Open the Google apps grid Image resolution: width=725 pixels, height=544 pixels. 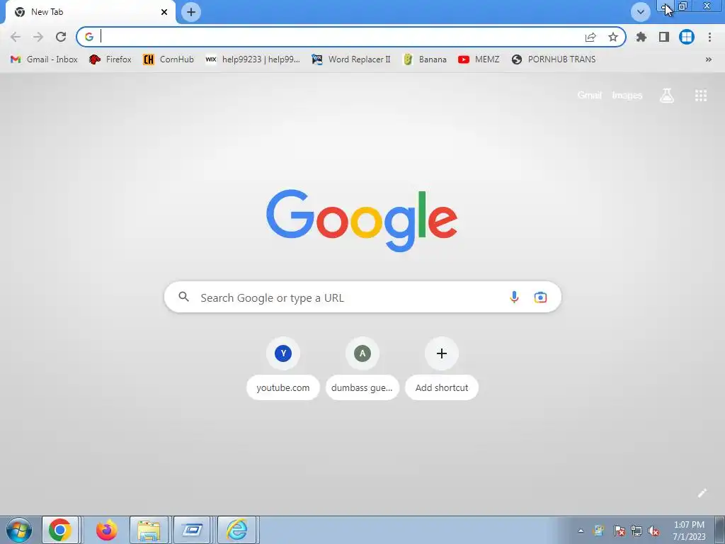click(700, 96)
